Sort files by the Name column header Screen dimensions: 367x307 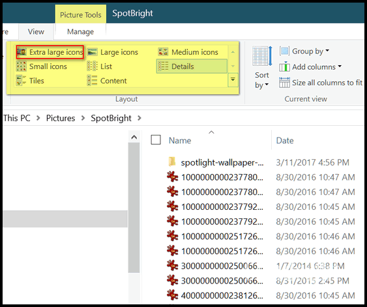180,140
